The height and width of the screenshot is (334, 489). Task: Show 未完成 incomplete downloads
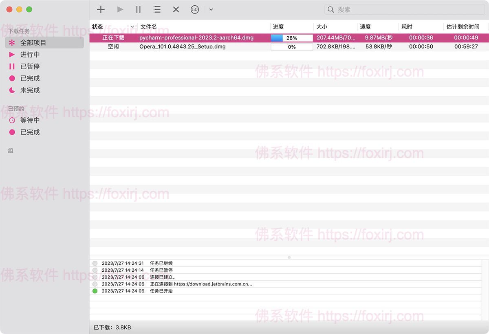click(30, 90)
